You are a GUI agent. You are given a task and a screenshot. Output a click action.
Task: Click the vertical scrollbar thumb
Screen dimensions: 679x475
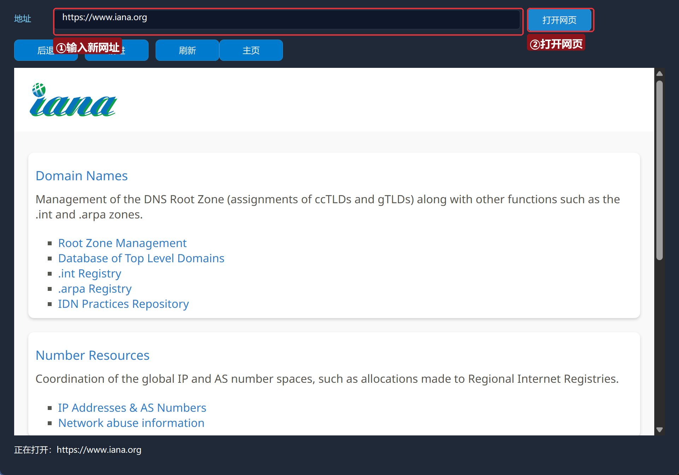660,170
